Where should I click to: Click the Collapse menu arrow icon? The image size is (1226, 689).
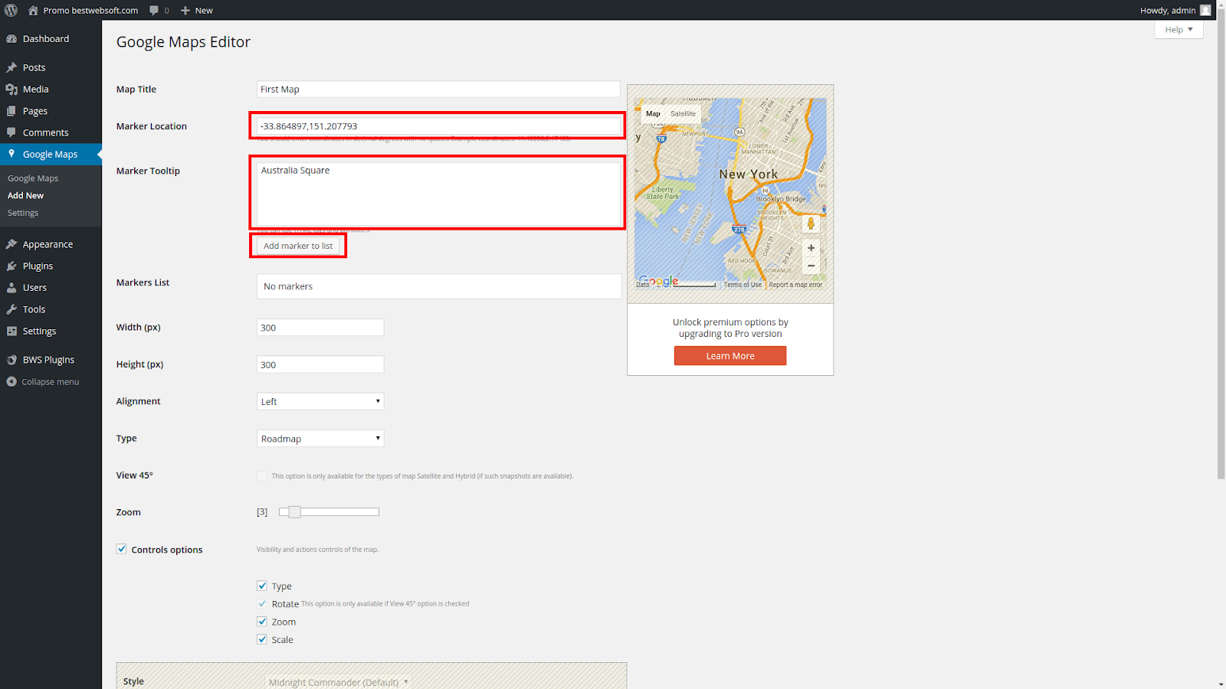(x=11, y=381)
